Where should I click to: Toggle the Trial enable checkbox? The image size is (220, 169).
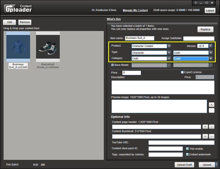[188, 149]
